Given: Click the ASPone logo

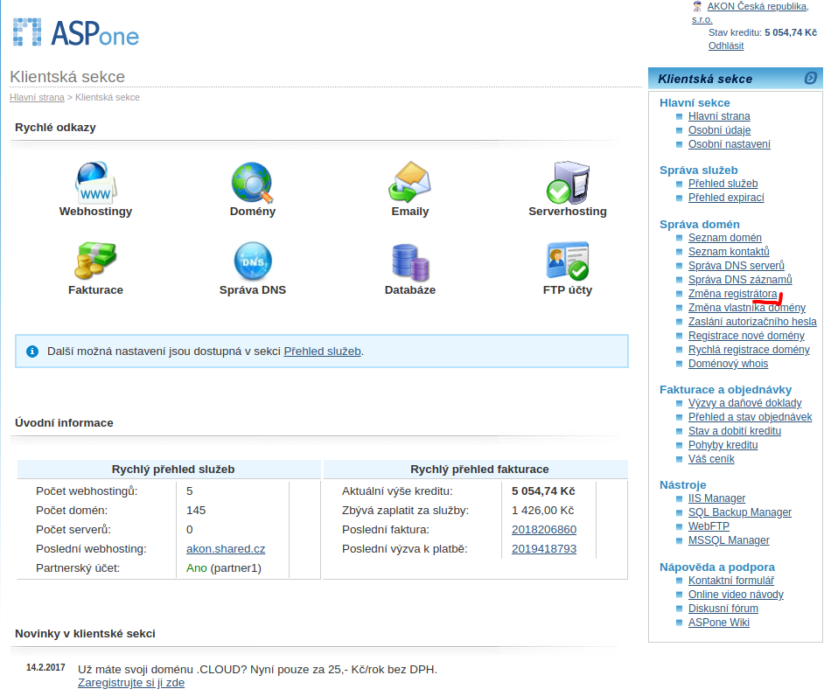Looking at the screenshot, I should coord(76,32).
